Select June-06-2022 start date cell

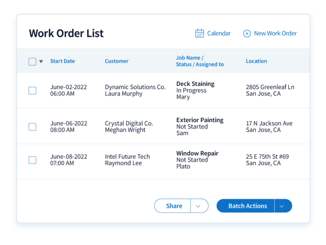69,127
